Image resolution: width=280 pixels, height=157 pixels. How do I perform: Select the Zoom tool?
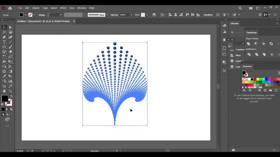tap(10, 91)
